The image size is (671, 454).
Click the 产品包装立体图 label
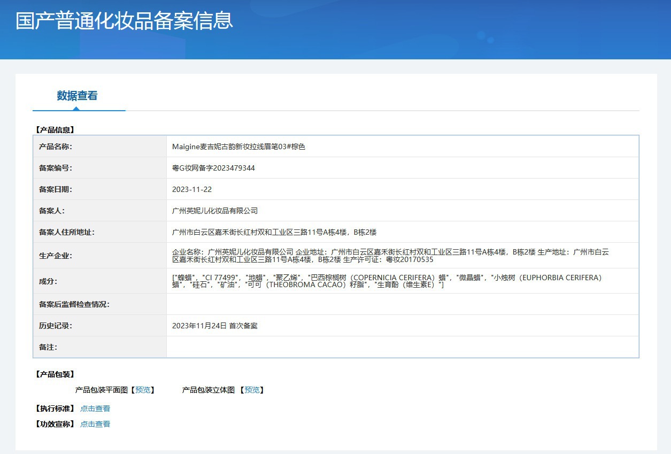(209, 390)
